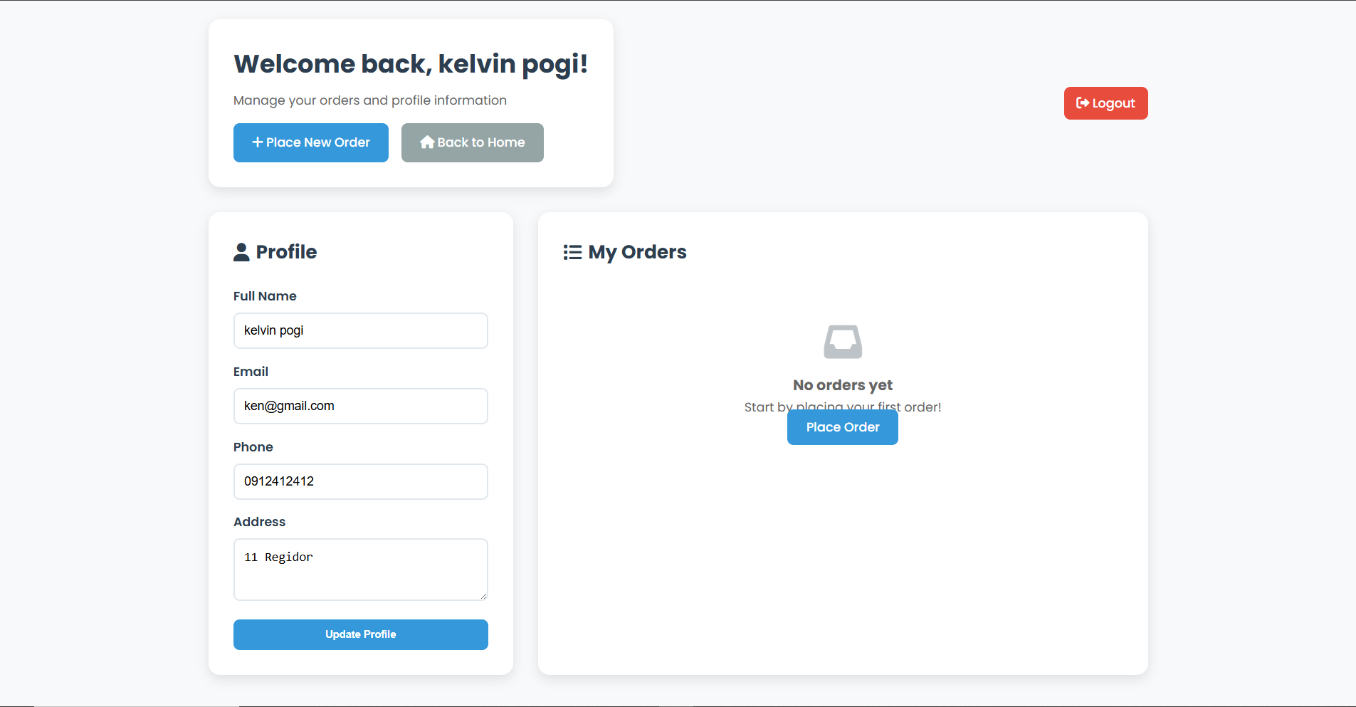
Task: Click the person icon beside Profile heading
Action: click(x=241, y=251)
